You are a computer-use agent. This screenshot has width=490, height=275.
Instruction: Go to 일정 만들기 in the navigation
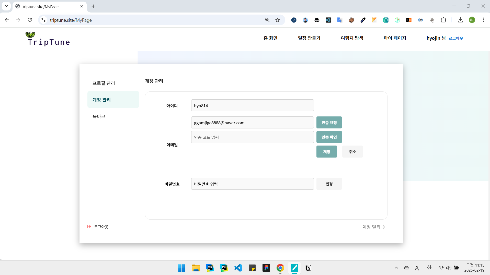point(309,38)
